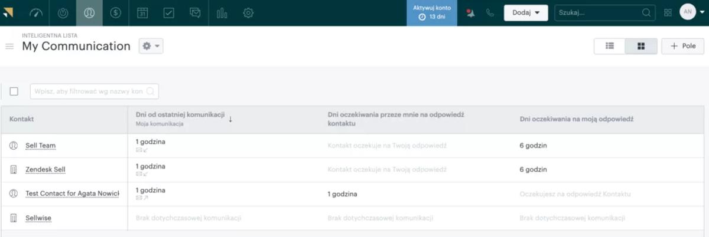Viewport: 709px width, 237px height.
Task: Click the Zendesk Sell company icon
Action: (14, 170)
